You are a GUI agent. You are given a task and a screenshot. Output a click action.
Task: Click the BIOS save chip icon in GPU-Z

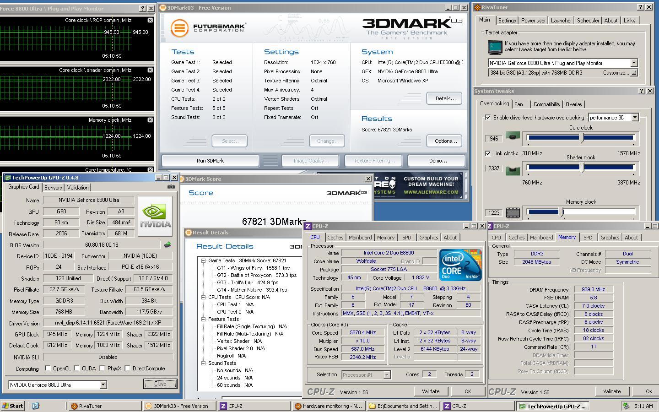167,245
